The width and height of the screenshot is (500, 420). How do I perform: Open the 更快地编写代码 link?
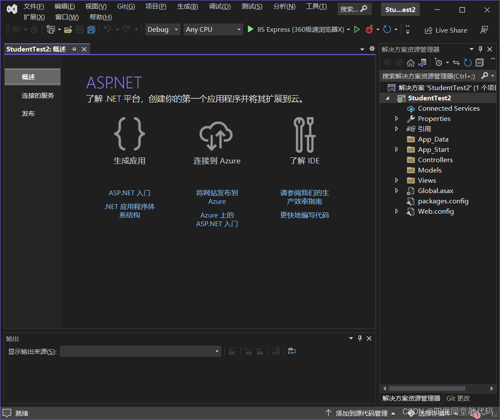(x=305, y=215)
